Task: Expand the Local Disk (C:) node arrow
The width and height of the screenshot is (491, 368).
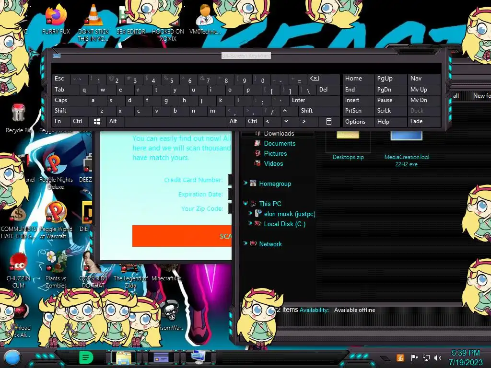Action: 250,223
